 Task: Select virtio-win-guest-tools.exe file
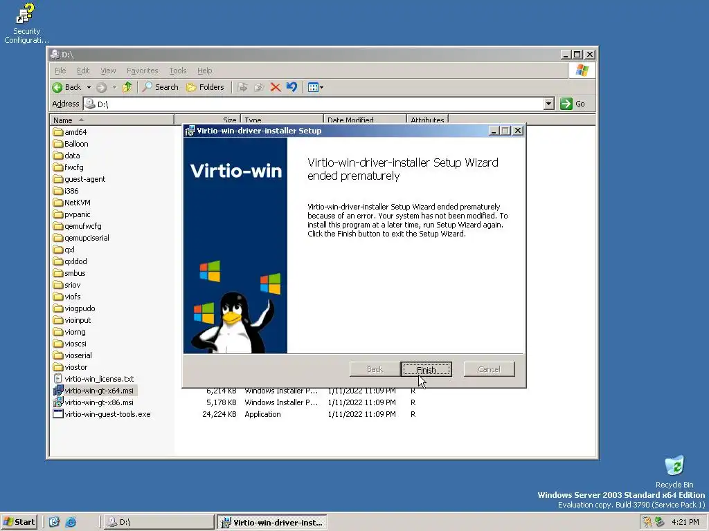tap(102, 413)
